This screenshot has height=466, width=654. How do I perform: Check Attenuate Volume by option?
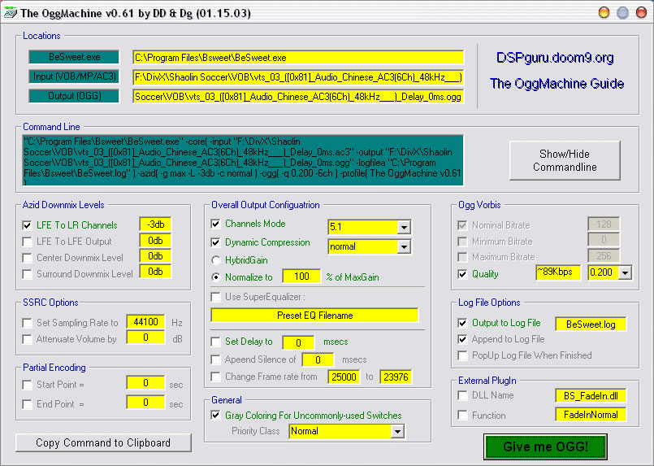coord(27,339)
